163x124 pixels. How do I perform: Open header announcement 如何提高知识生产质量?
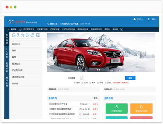point(69,24)
